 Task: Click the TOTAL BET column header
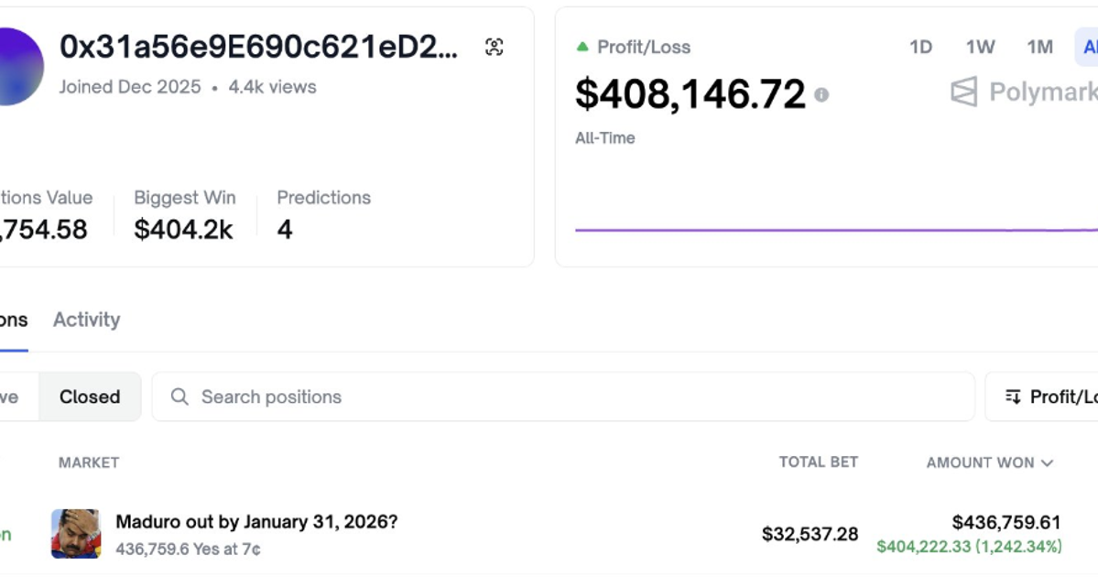click(x=818, y=463)
